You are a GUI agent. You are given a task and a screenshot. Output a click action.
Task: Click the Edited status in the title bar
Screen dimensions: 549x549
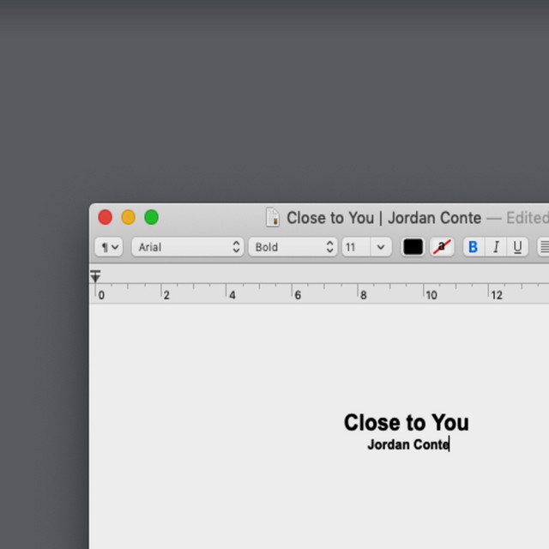tap(528, 218)
